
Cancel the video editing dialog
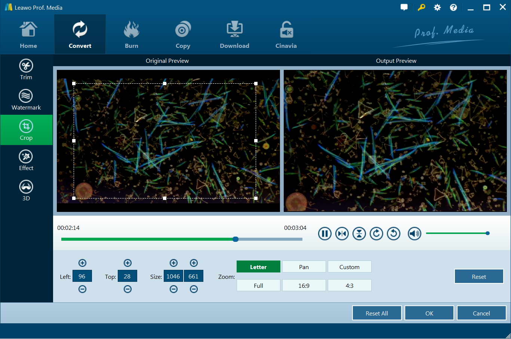481,313
